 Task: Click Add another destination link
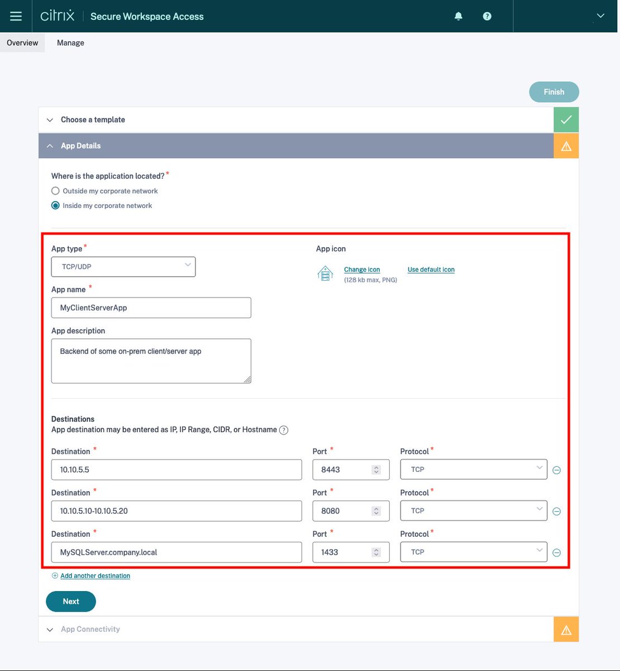coord(95,576)
